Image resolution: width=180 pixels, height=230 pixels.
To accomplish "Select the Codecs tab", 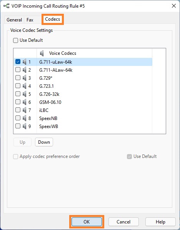I will 53,19.
